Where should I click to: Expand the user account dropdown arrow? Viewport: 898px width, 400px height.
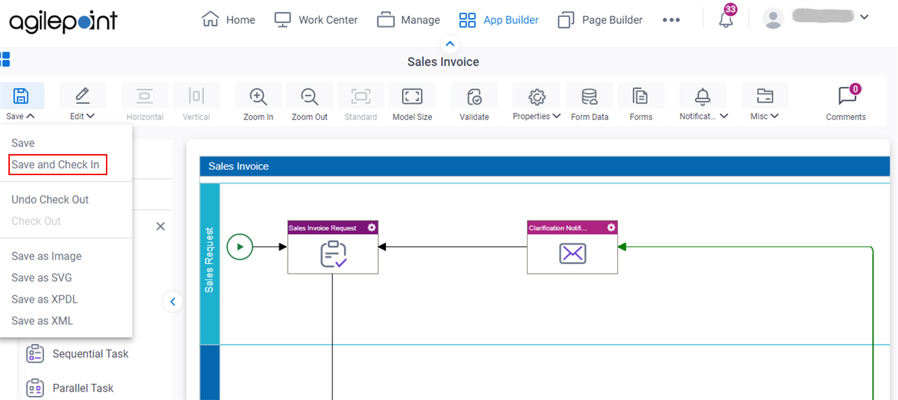point(864,17)
